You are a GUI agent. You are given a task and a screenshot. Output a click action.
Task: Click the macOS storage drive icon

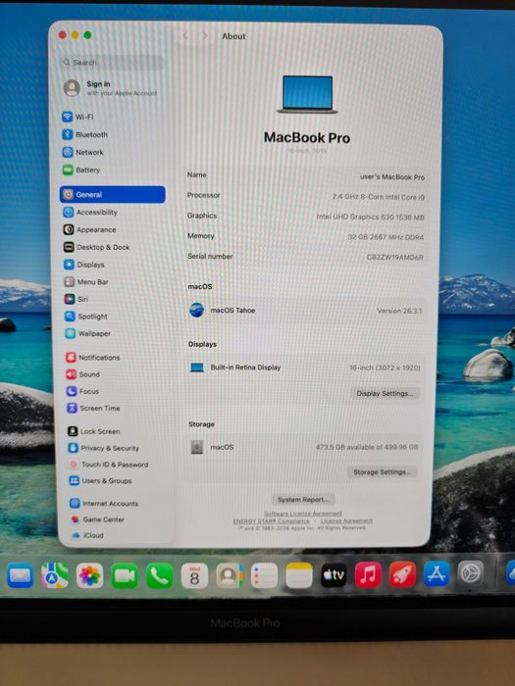[x=197, y=447]
